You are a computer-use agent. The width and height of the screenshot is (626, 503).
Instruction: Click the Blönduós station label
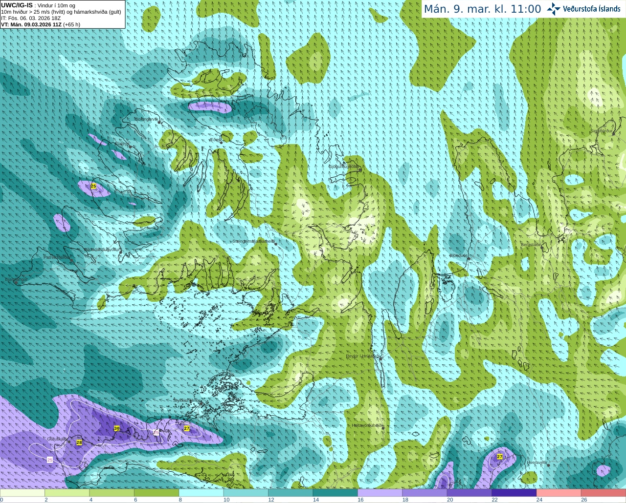459,255
